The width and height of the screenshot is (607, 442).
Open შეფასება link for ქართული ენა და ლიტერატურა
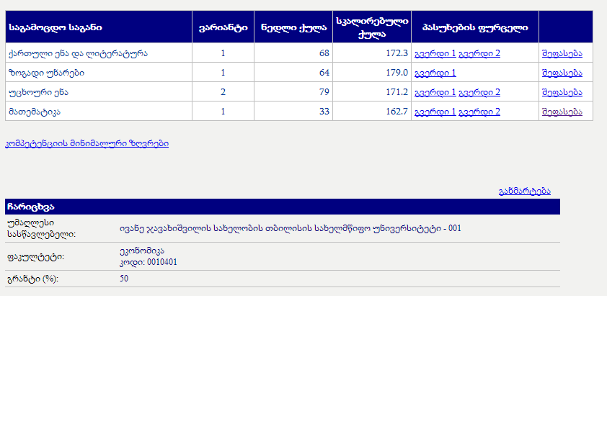point(562,53)
